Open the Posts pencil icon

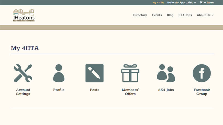tap(94, 73)
